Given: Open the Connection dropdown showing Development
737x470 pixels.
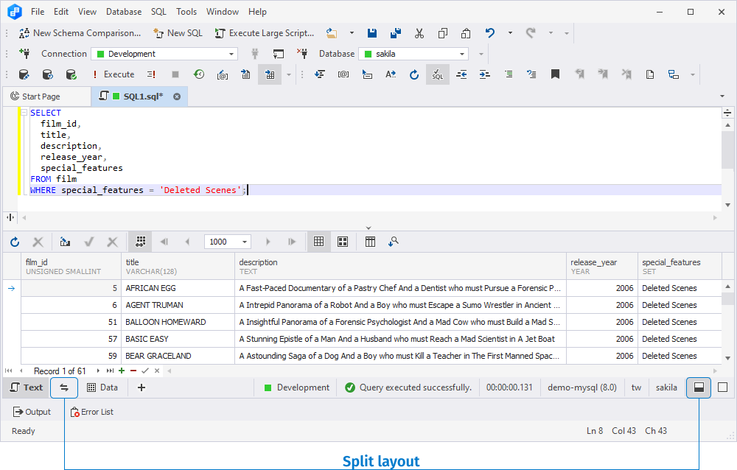Looking at the screenshot, I should [x=164, y=54].
